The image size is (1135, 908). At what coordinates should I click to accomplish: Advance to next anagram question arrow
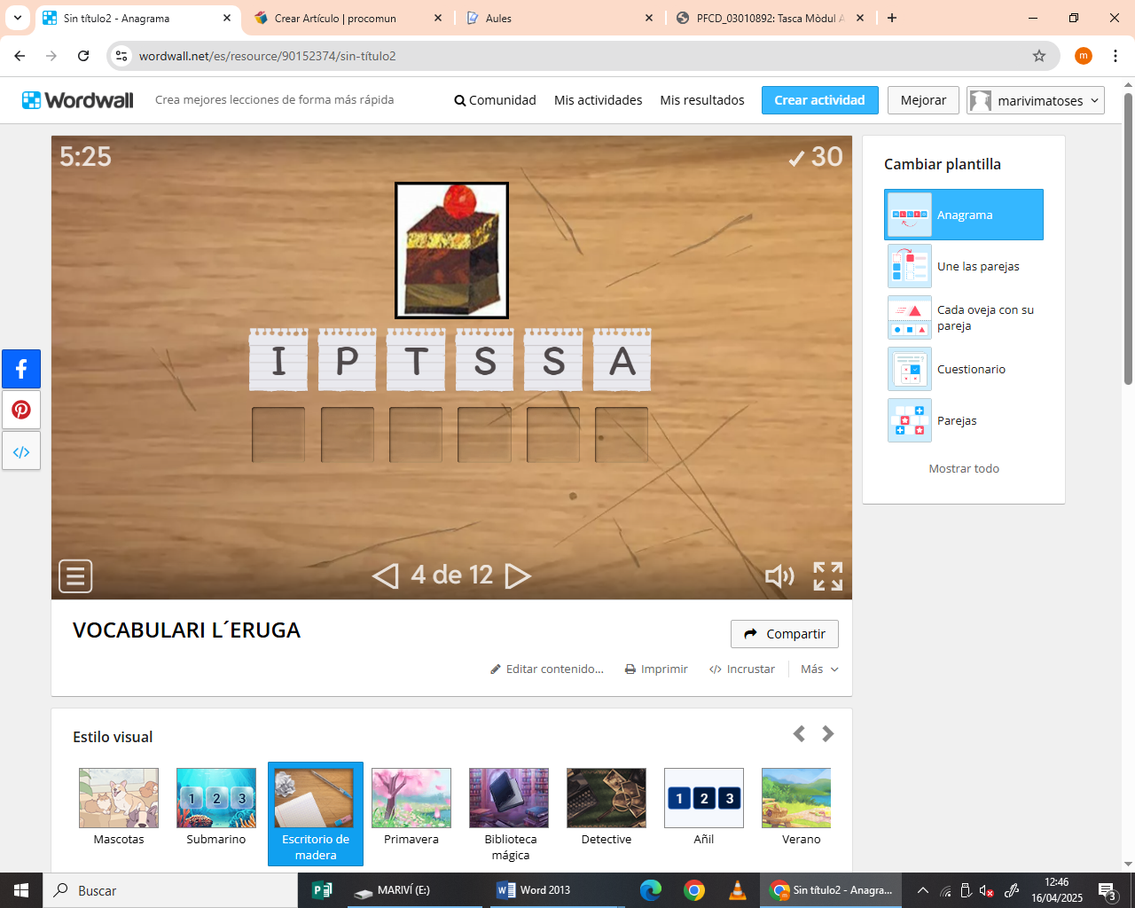point(518,576)
